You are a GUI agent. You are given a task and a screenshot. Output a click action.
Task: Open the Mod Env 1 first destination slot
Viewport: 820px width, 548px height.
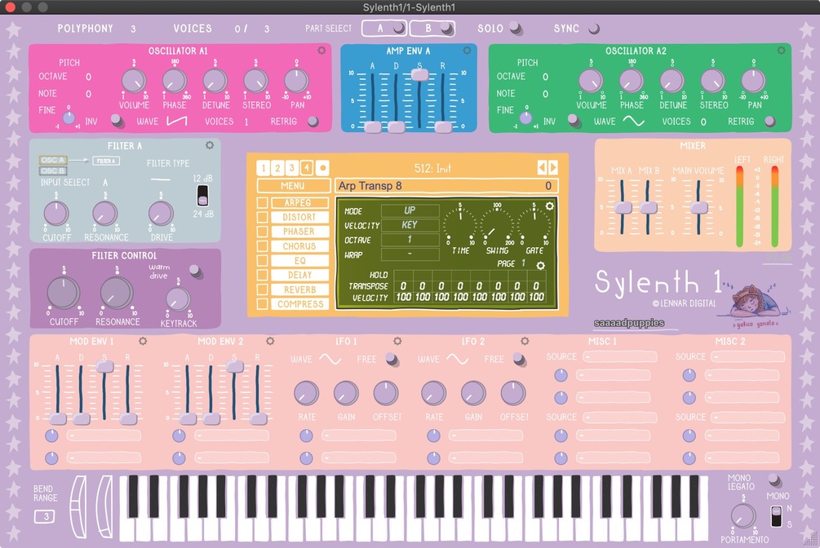[104, 435]
